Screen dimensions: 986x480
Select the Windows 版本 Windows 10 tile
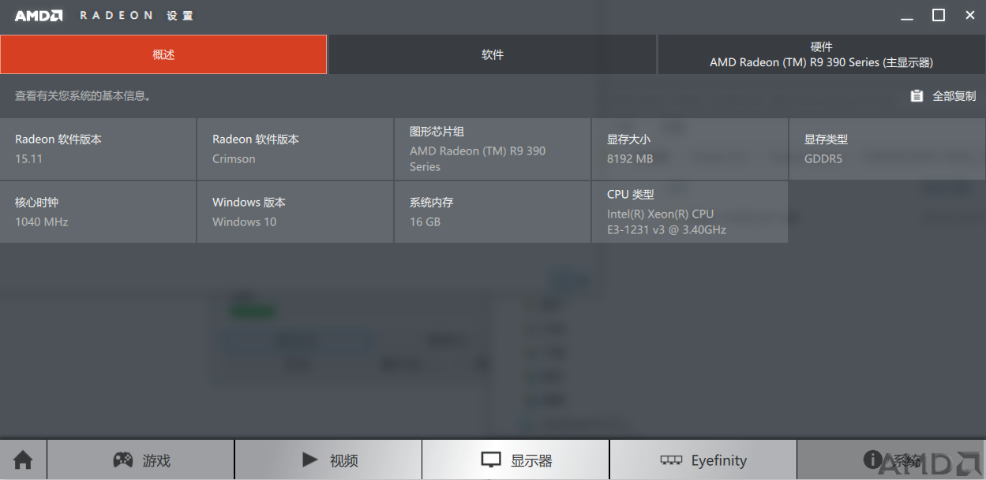(295, 212)
